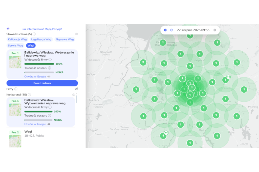Click the +1 badge on the map
Image resolution: width=259 pixels, height=172 pixels.
(228, 77)
